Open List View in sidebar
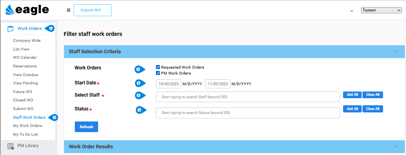This screenshot has height=155, width=406. pos(21,49)
